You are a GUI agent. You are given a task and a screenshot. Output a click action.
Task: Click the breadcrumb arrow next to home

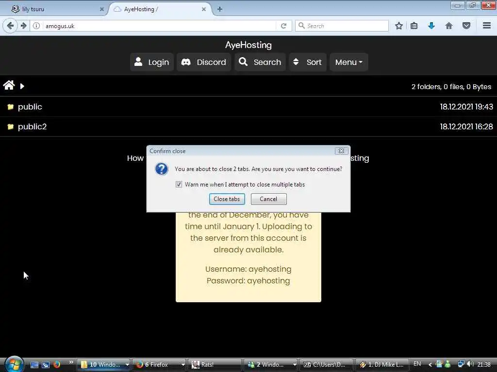[22, 86]
